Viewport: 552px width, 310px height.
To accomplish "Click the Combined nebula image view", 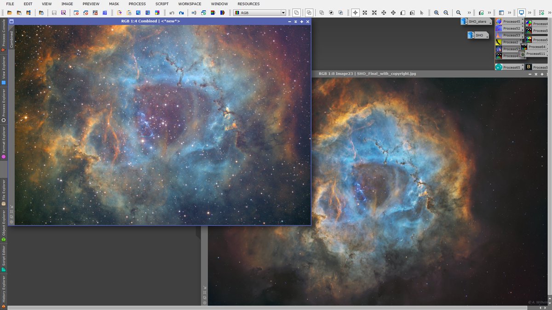I will (x=163, y=125).
